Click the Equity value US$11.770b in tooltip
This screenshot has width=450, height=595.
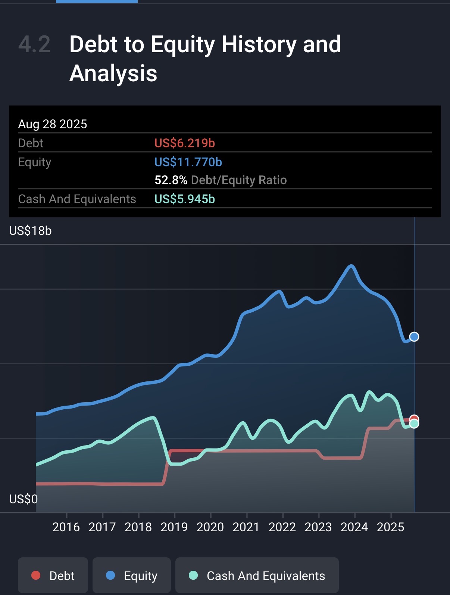pyautogui.click(x=188, y=162)
